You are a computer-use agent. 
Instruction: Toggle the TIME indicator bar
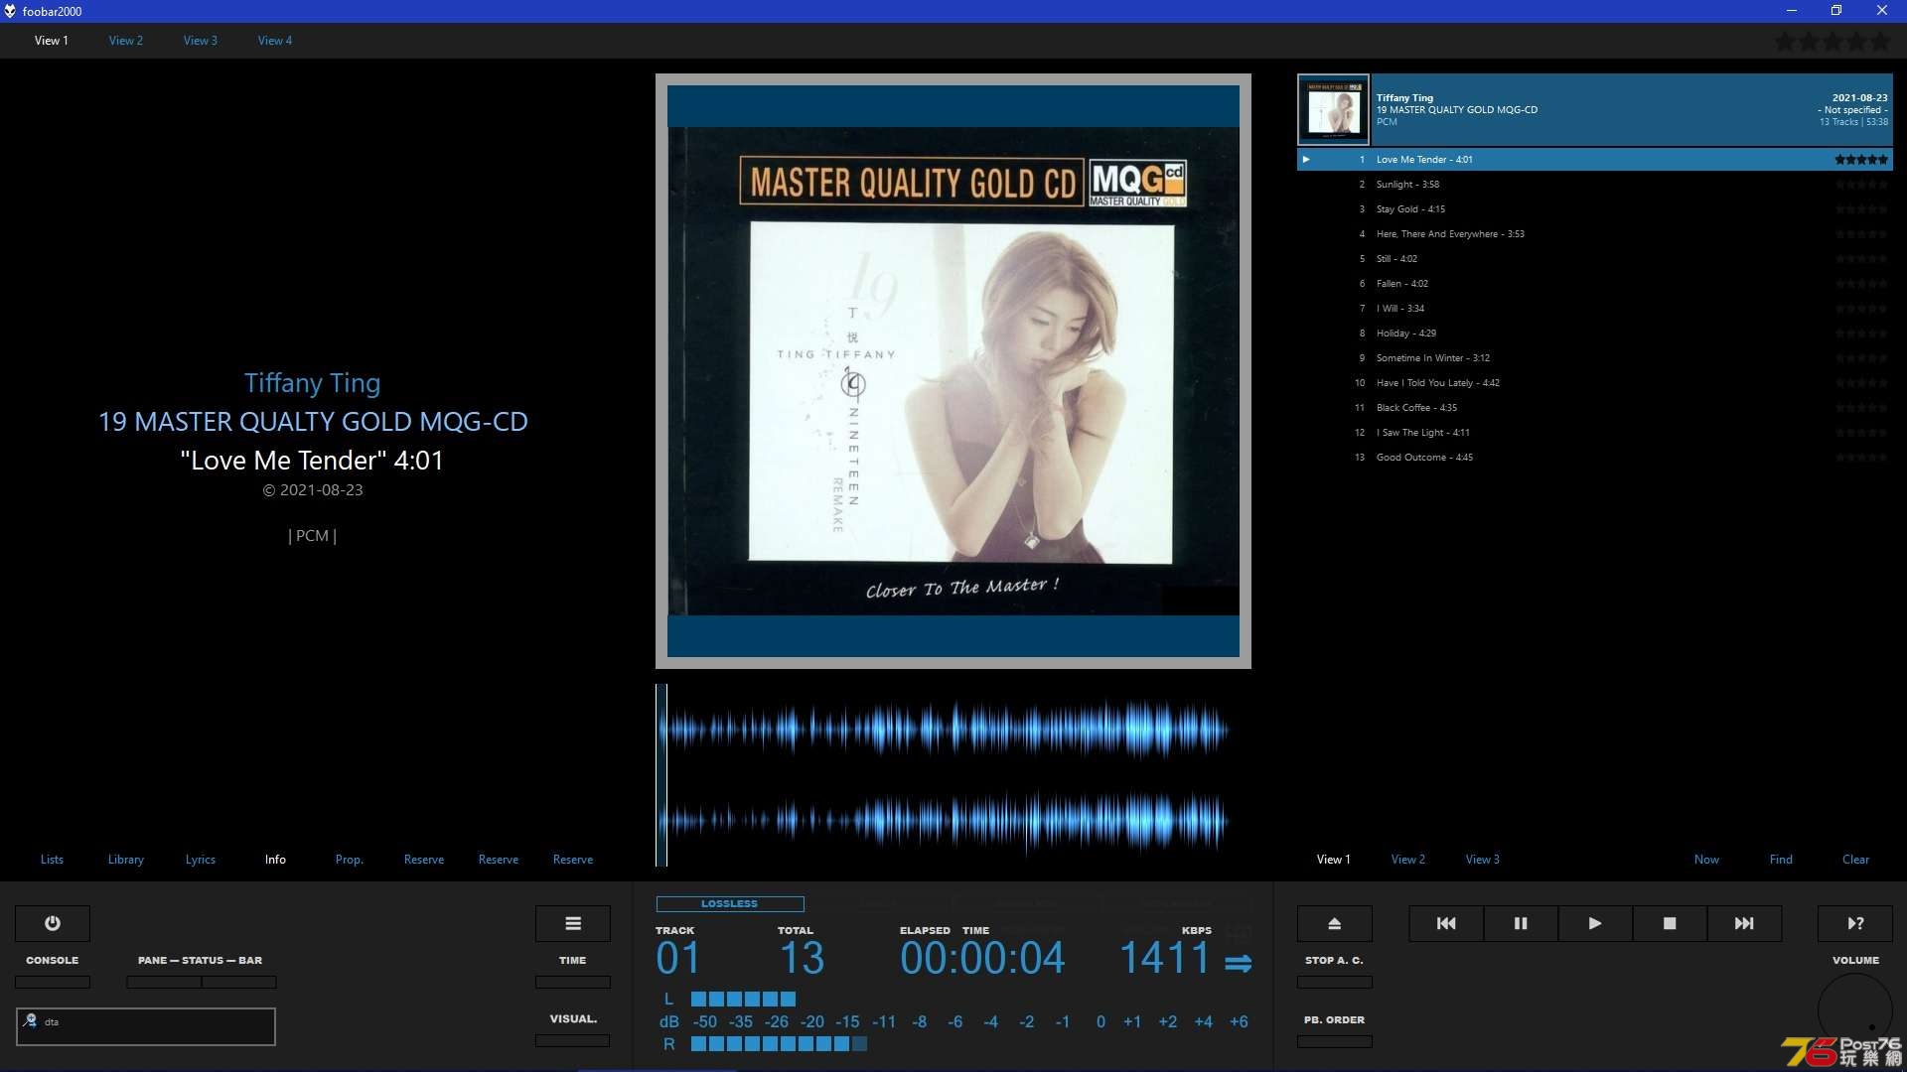point(573,982)
